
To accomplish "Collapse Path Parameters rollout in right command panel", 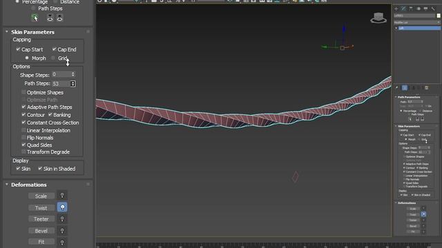I will [396, 97].
